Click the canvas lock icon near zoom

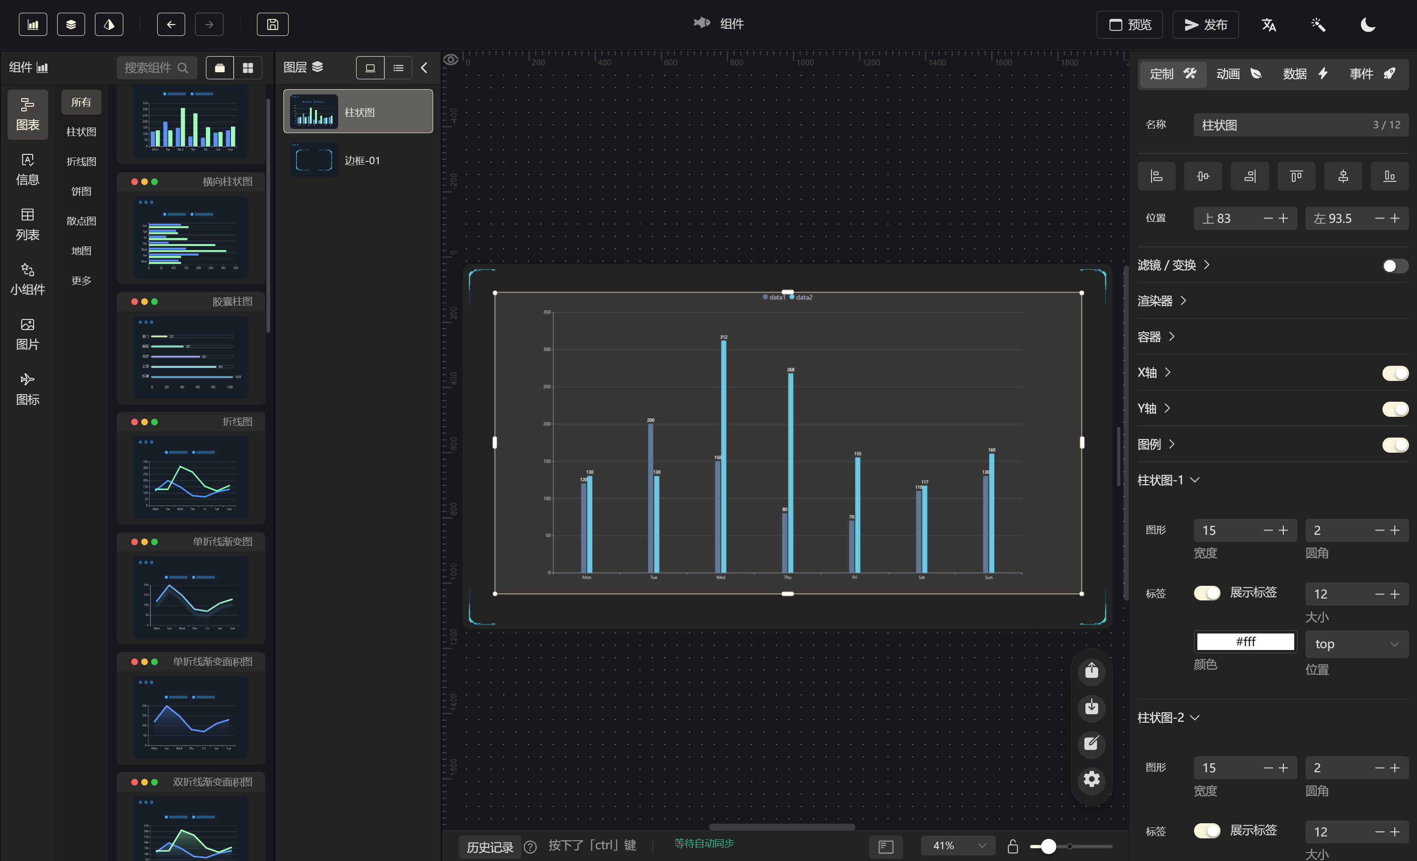click(x=1013, y=846)
